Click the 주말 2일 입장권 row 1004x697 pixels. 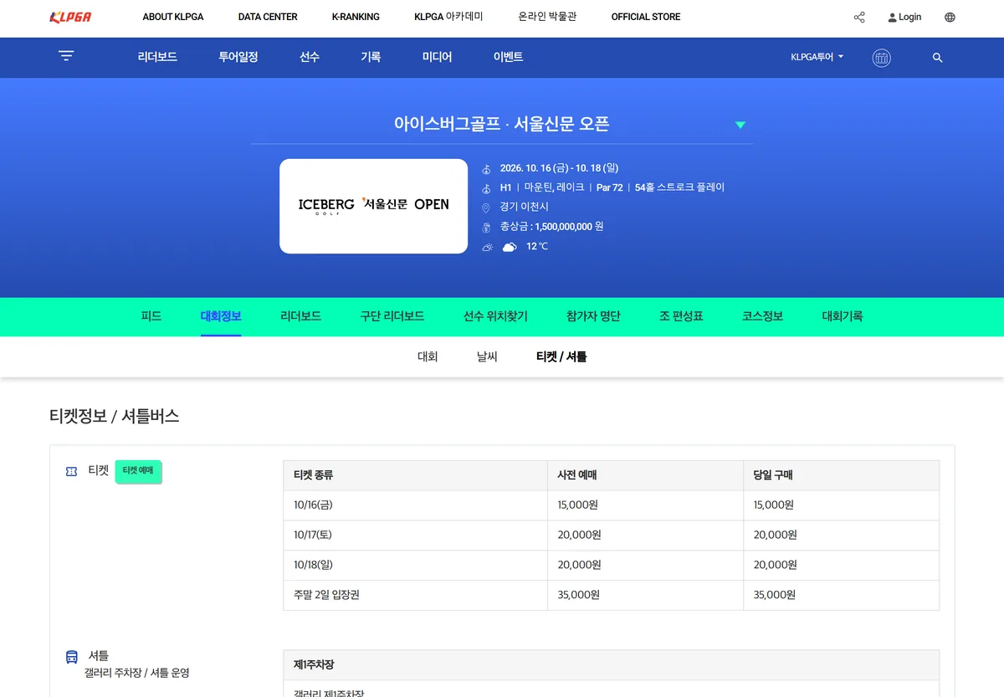[611, 596]
